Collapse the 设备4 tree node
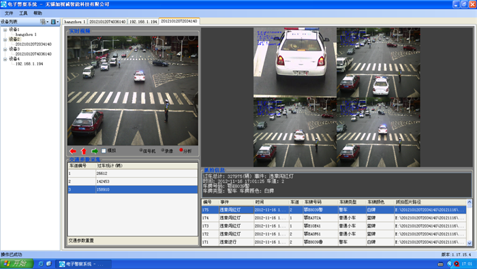Screen dimensions: 477x269 pos(5,59)
